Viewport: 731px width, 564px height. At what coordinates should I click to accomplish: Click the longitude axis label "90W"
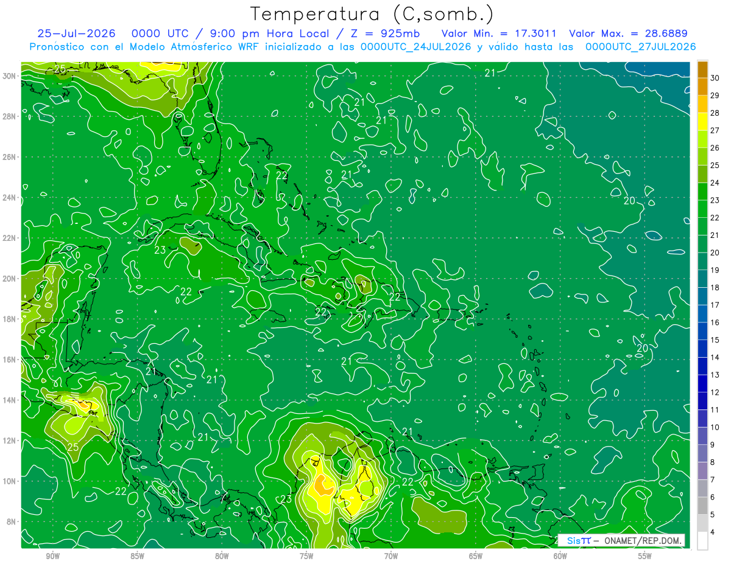[x=52, y=556]
